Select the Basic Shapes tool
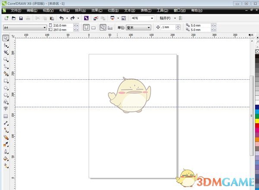 coord(6,102)
